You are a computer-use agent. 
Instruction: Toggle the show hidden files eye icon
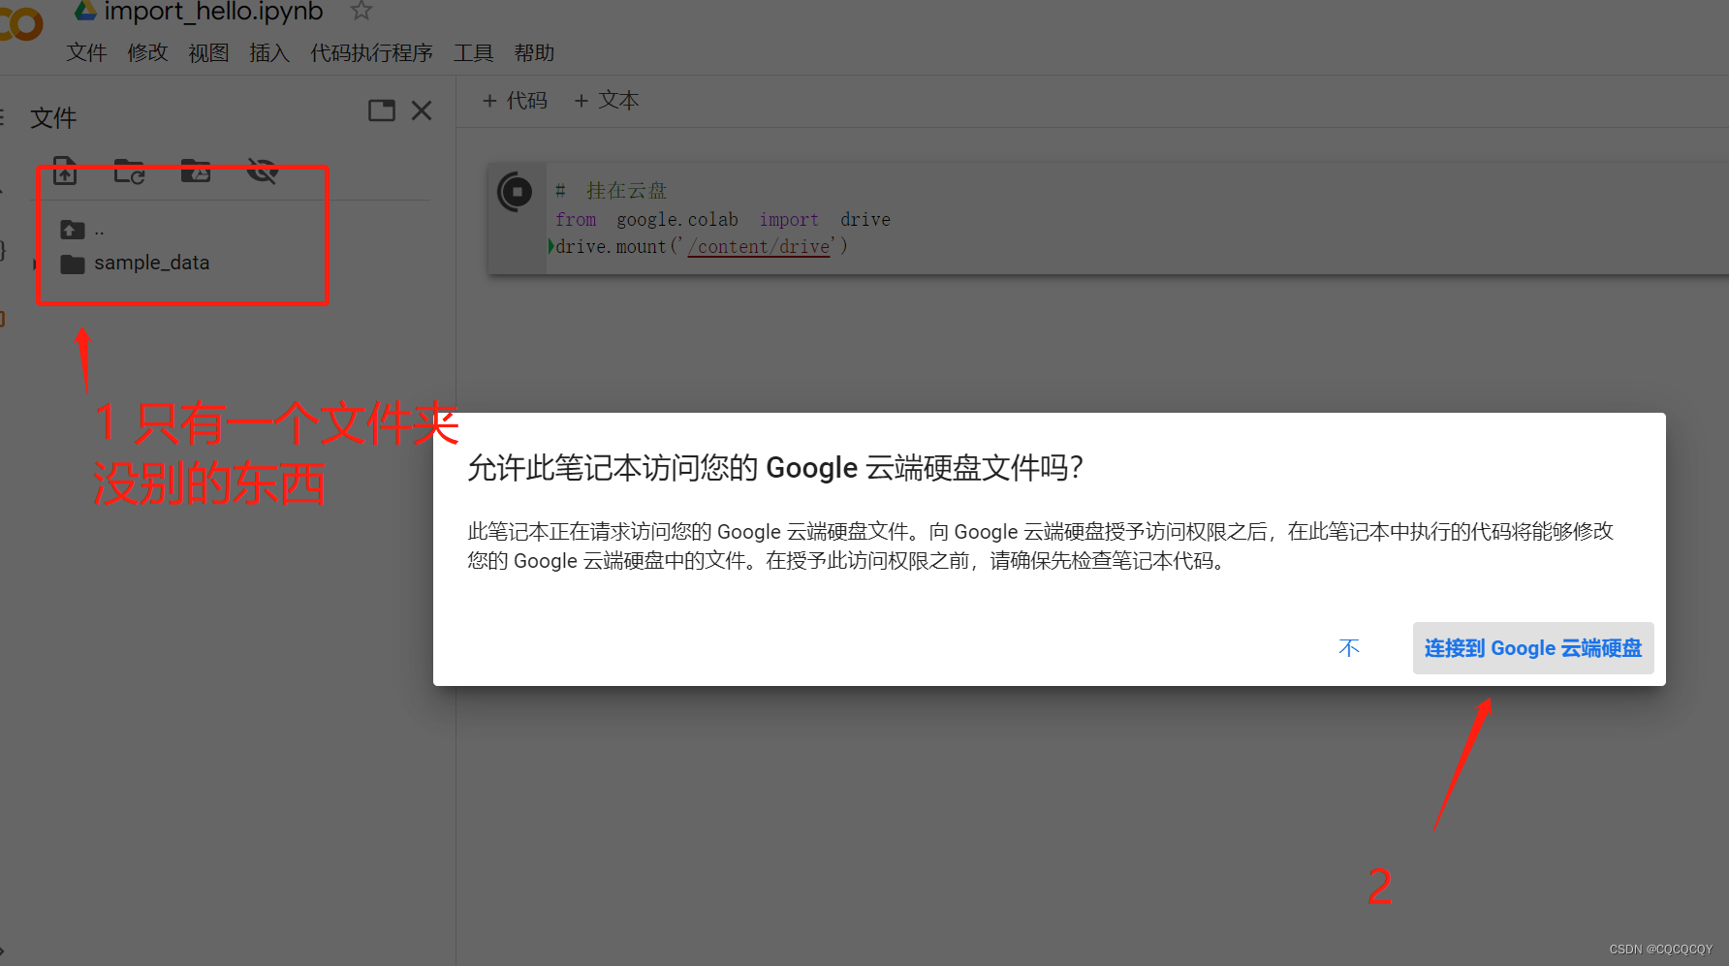pos(263,171)
